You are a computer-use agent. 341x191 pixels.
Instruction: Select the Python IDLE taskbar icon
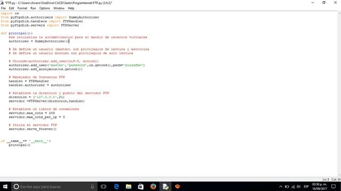pos(165,186)
